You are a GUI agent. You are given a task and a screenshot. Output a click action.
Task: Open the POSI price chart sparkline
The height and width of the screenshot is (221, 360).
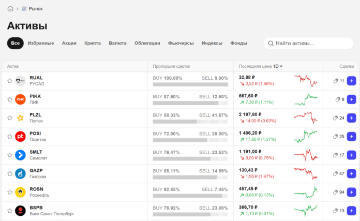[306, 137]
